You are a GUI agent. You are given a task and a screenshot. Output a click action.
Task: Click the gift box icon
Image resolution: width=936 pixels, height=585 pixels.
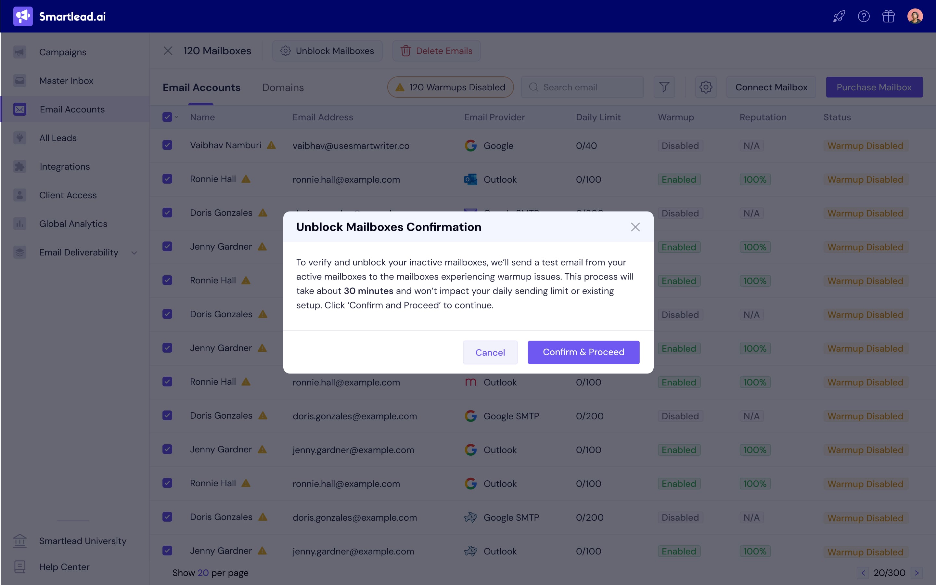[x=888, y=16]
